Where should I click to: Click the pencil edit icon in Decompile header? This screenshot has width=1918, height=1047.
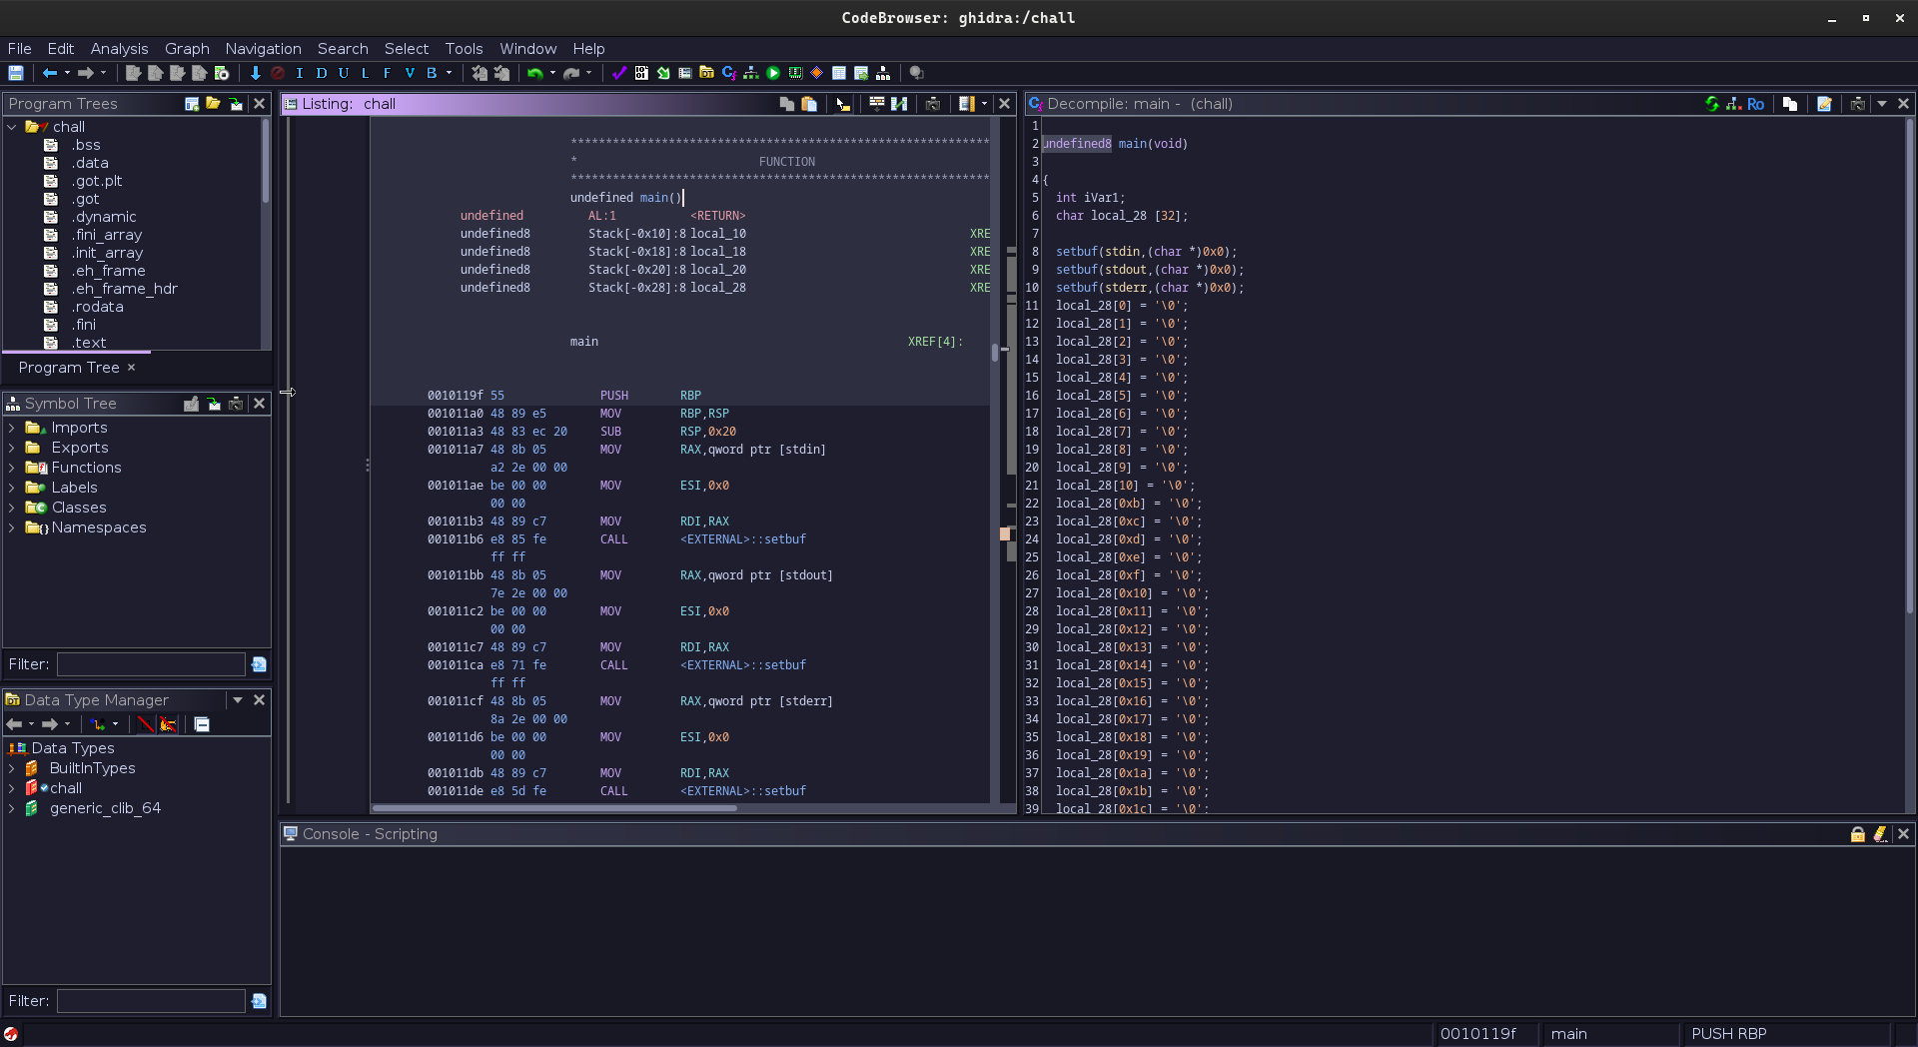[1824, 104]
